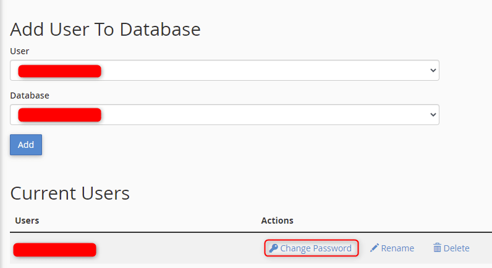
Task: Click the Users column header
Action: pos(27,221)
